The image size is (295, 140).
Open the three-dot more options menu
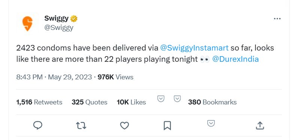point(277,19)
